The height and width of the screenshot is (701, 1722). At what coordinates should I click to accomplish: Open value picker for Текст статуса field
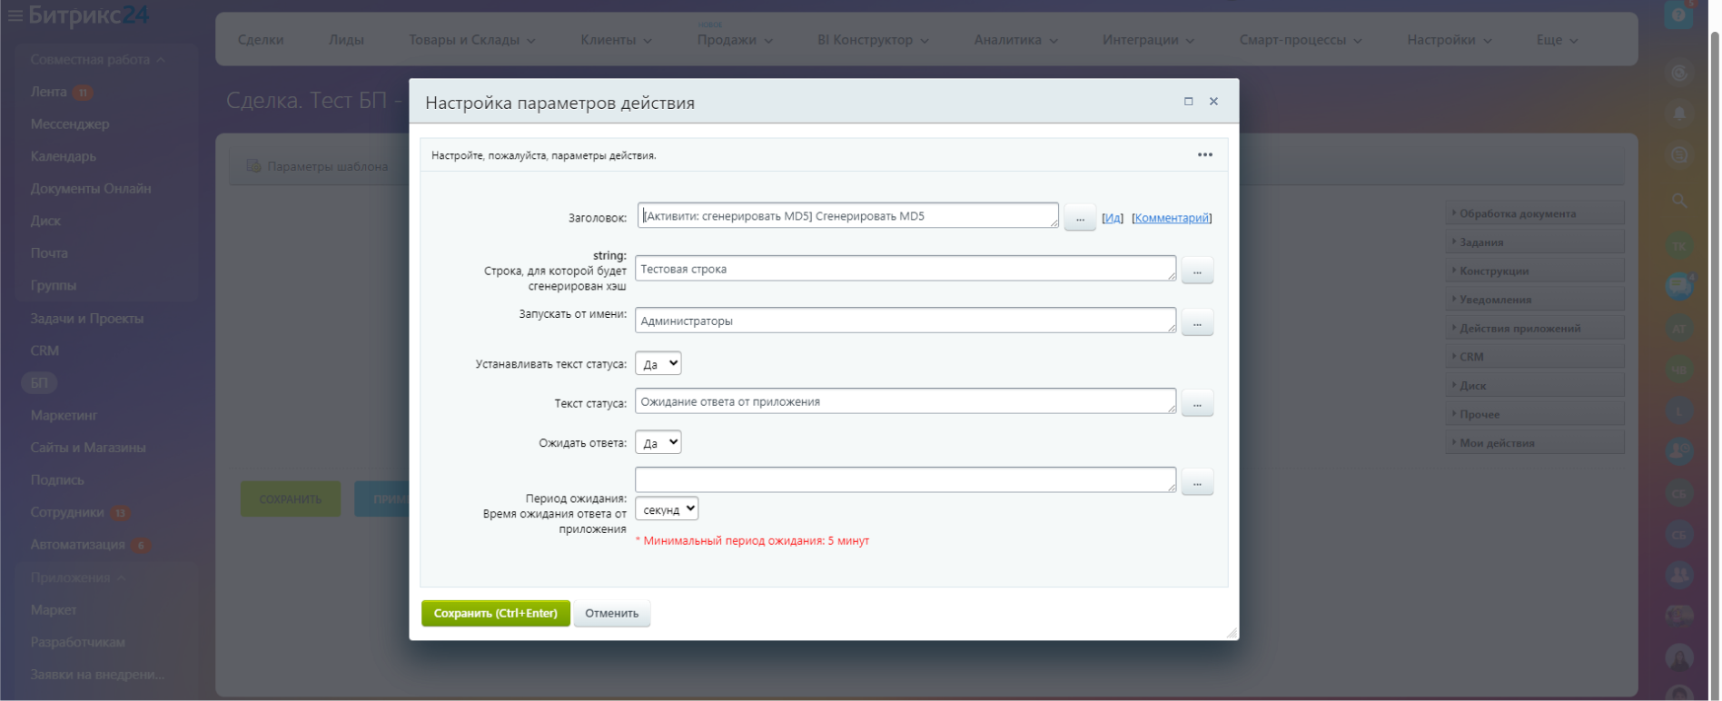pos(1197,403)
